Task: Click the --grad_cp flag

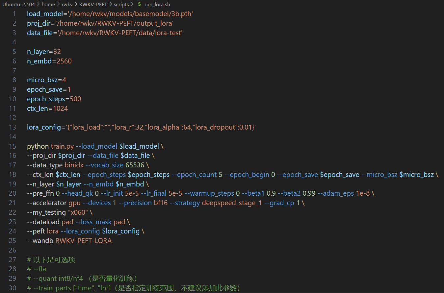Action: click(x=279, y=203)
